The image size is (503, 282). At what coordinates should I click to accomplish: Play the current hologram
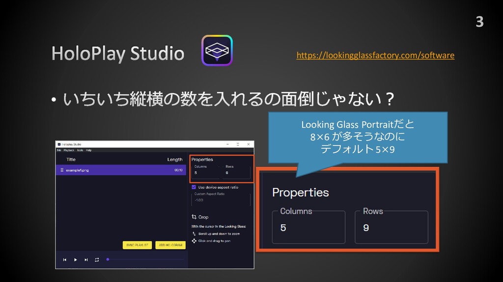tap(75, 259)
